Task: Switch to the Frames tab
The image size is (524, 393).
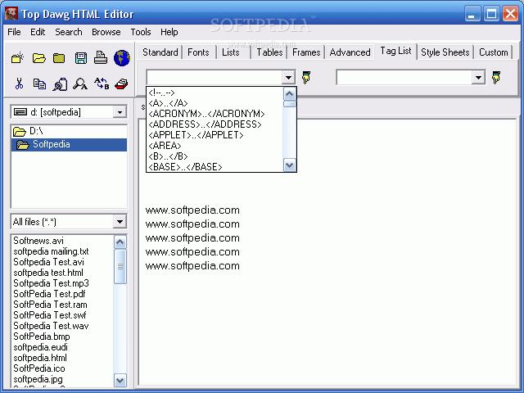Action: [306, 52]
